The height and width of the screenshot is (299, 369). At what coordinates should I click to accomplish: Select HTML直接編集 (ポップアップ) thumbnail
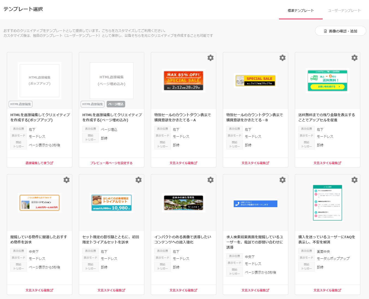pos(40,80)
